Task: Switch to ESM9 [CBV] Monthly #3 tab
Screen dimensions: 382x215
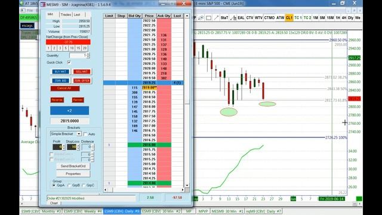Action: pyautogui.click(x=41, y=211)
